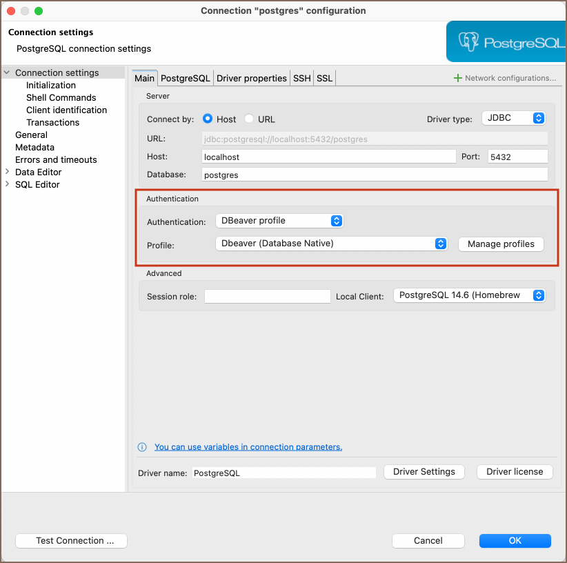Open the Authentication DBeaver profile dropdown
Viewport: 567px width, 563px height.
point(279,221)
